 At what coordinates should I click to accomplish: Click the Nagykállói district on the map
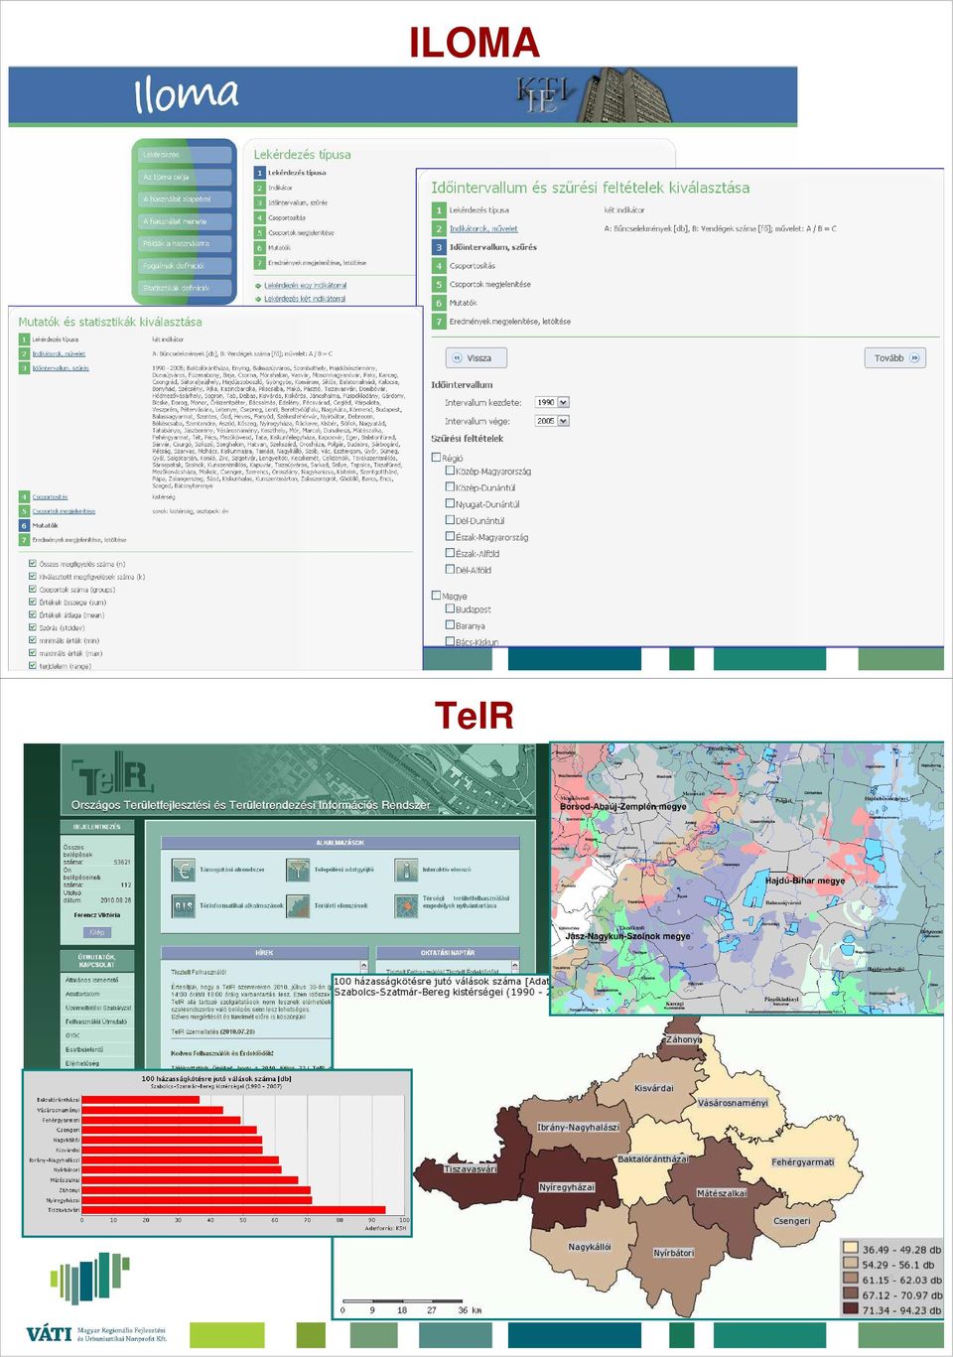pyautogui.click(x=590, y=1245)
